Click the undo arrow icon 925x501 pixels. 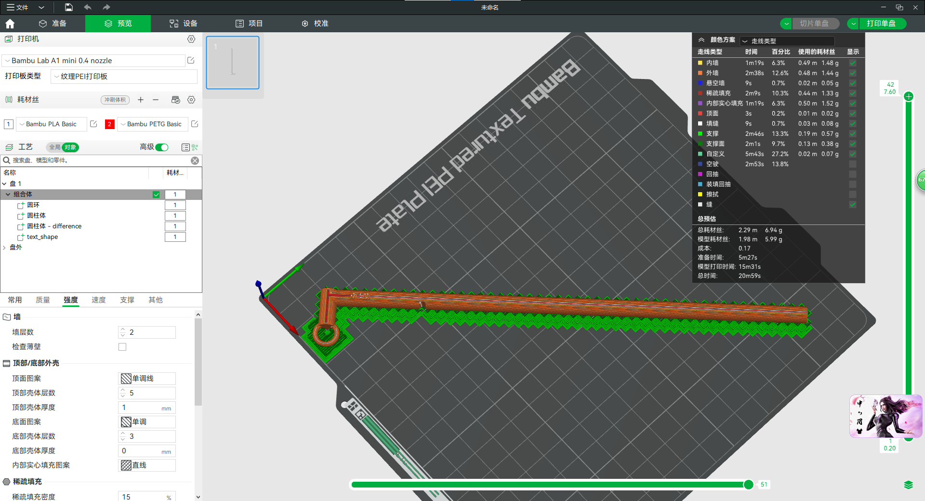click(88, 7)
